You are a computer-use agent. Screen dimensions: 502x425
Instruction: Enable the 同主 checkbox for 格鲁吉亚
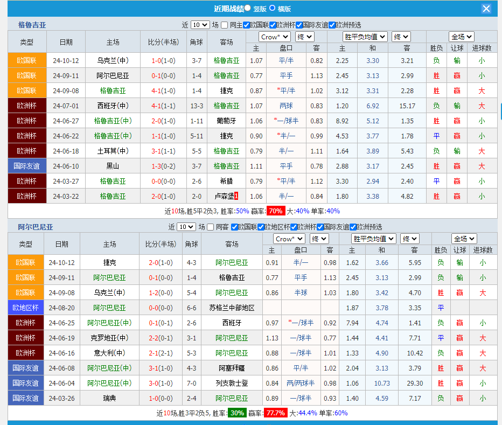(224, 25)
